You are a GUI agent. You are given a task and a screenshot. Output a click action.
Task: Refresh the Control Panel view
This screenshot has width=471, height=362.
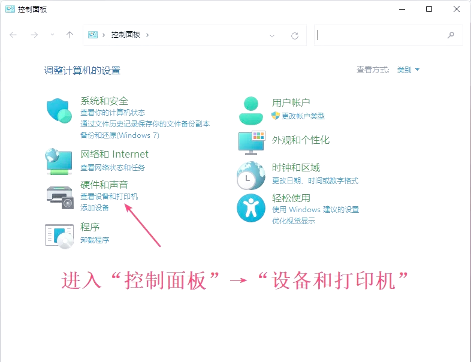click(295, 36)
